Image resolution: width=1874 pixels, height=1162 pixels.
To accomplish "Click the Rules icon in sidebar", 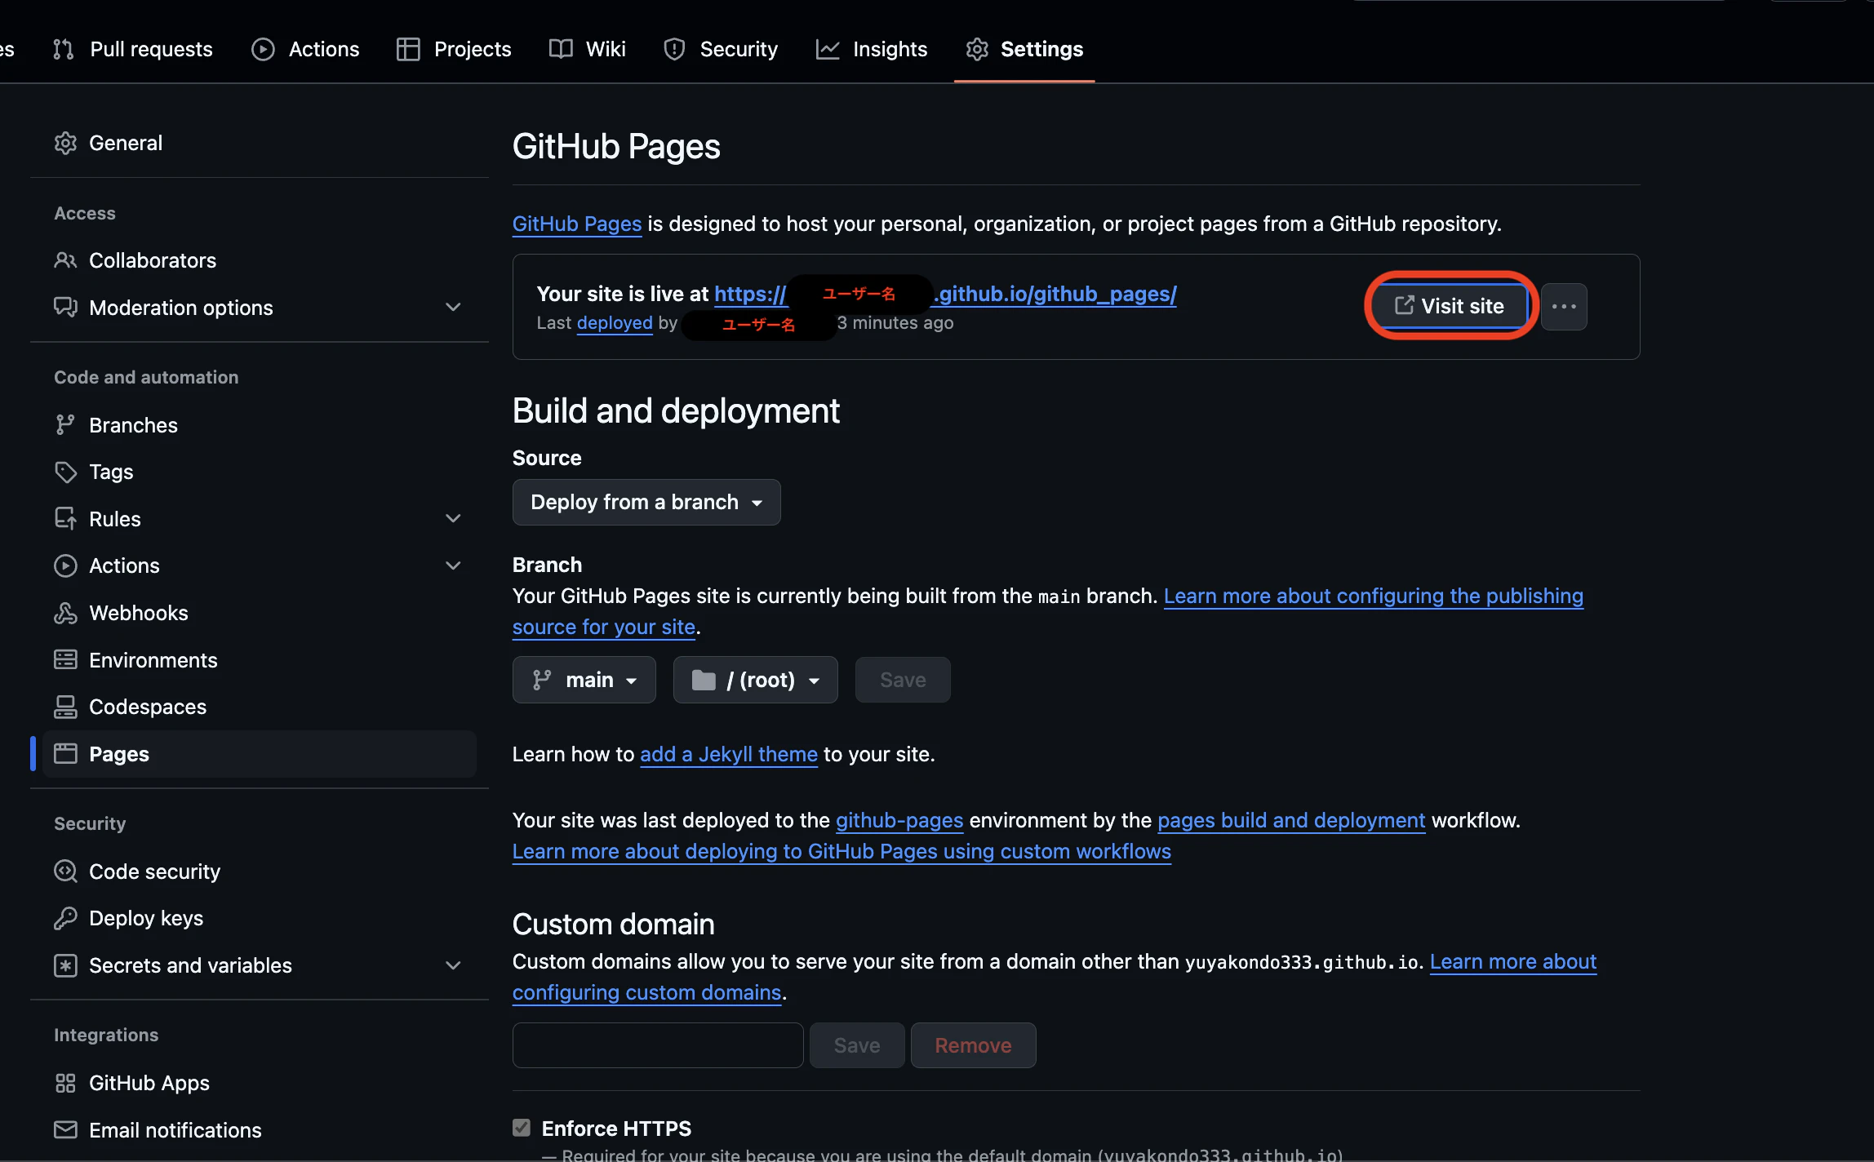I will click(65, 519).
